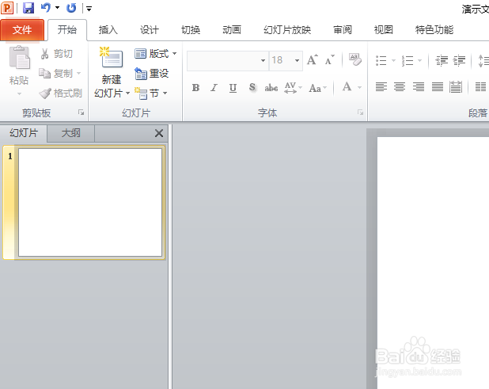Switch to 大纲 (Outline) pane tab
Image resolution: width=489 pixels, height=389 pixels.
pyautogui.click(x=70, y=133)
